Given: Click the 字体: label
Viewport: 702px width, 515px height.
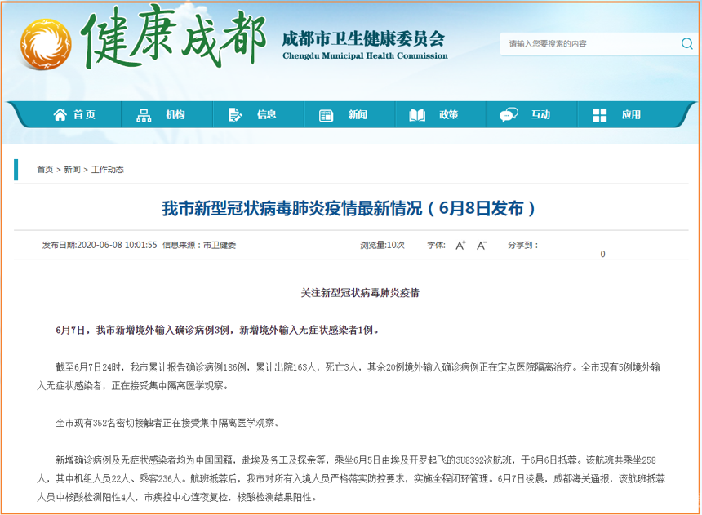Looking at the screenshot, I should 436,246.
